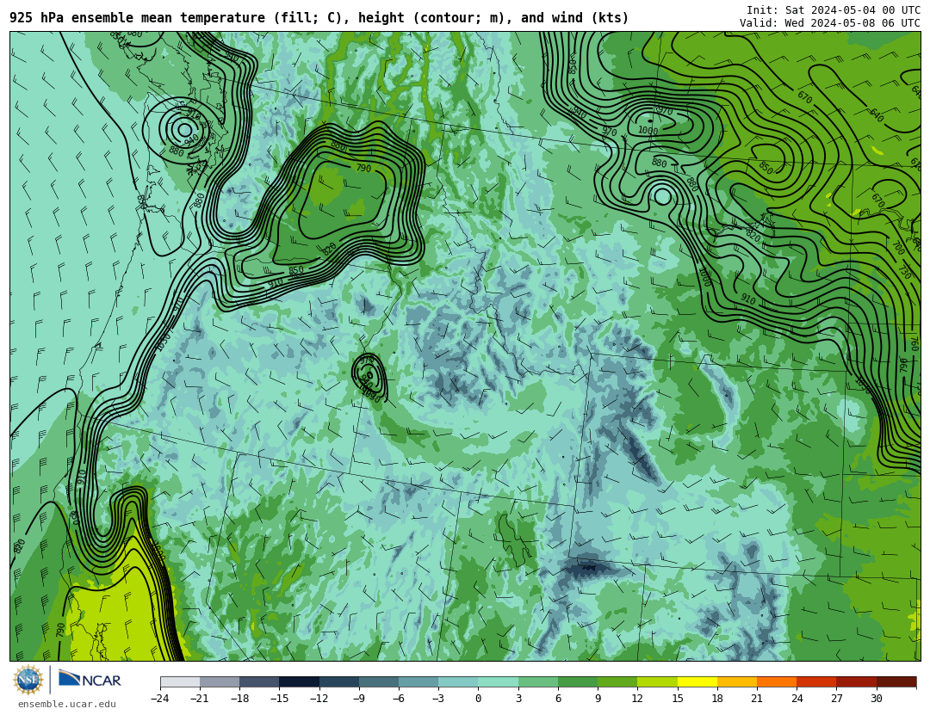Click the -9 colorbar tick label
The image size is (930, 715).
point(359,699)
